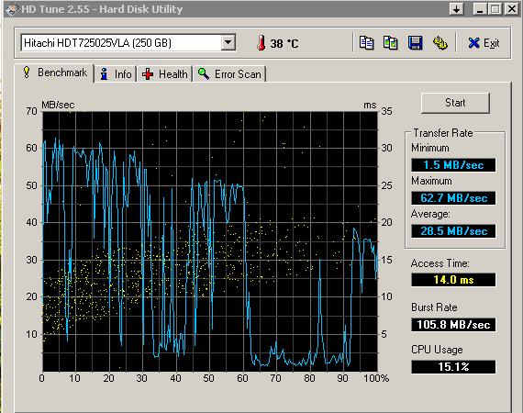Switch to the Benchmark tab
523x413 pixels.
[x=55, y=73]
